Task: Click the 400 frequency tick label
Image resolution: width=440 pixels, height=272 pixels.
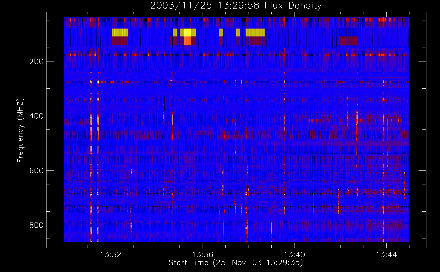Action: point(36,116)
